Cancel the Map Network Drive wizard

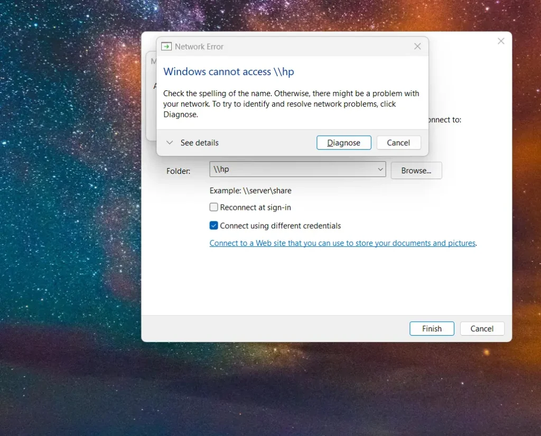tap(482, 329)
